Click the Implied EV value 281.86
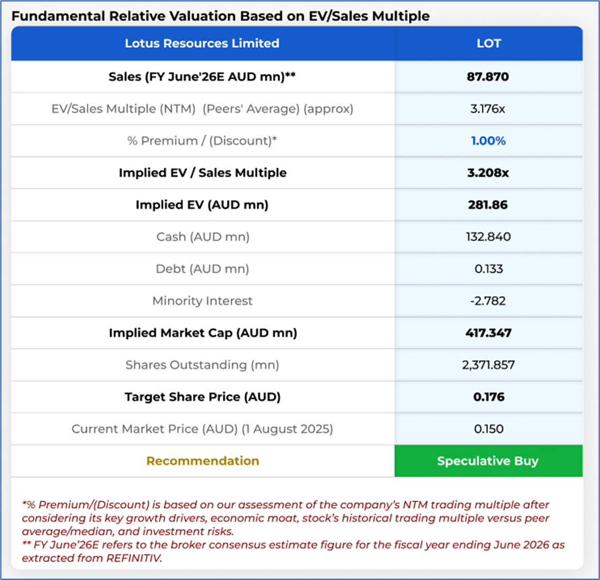The width and height of the screenshot is (600, 580). pos(488,205)
